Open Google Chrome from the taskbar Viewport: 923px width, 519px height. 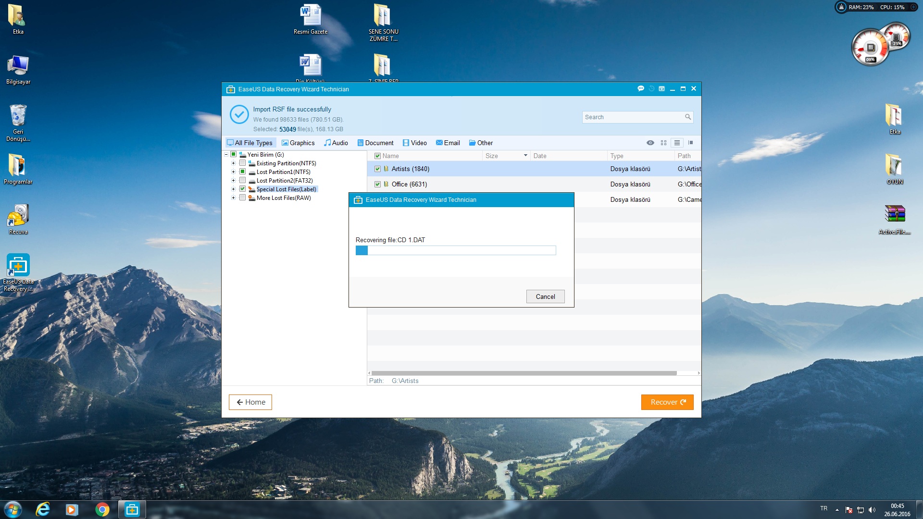[x=102, y=509]
